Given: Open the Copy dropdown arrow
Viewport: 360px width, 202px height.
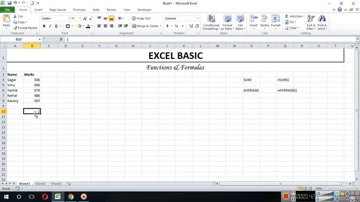Looking at the screenshot, I should (x=27, y=22).
